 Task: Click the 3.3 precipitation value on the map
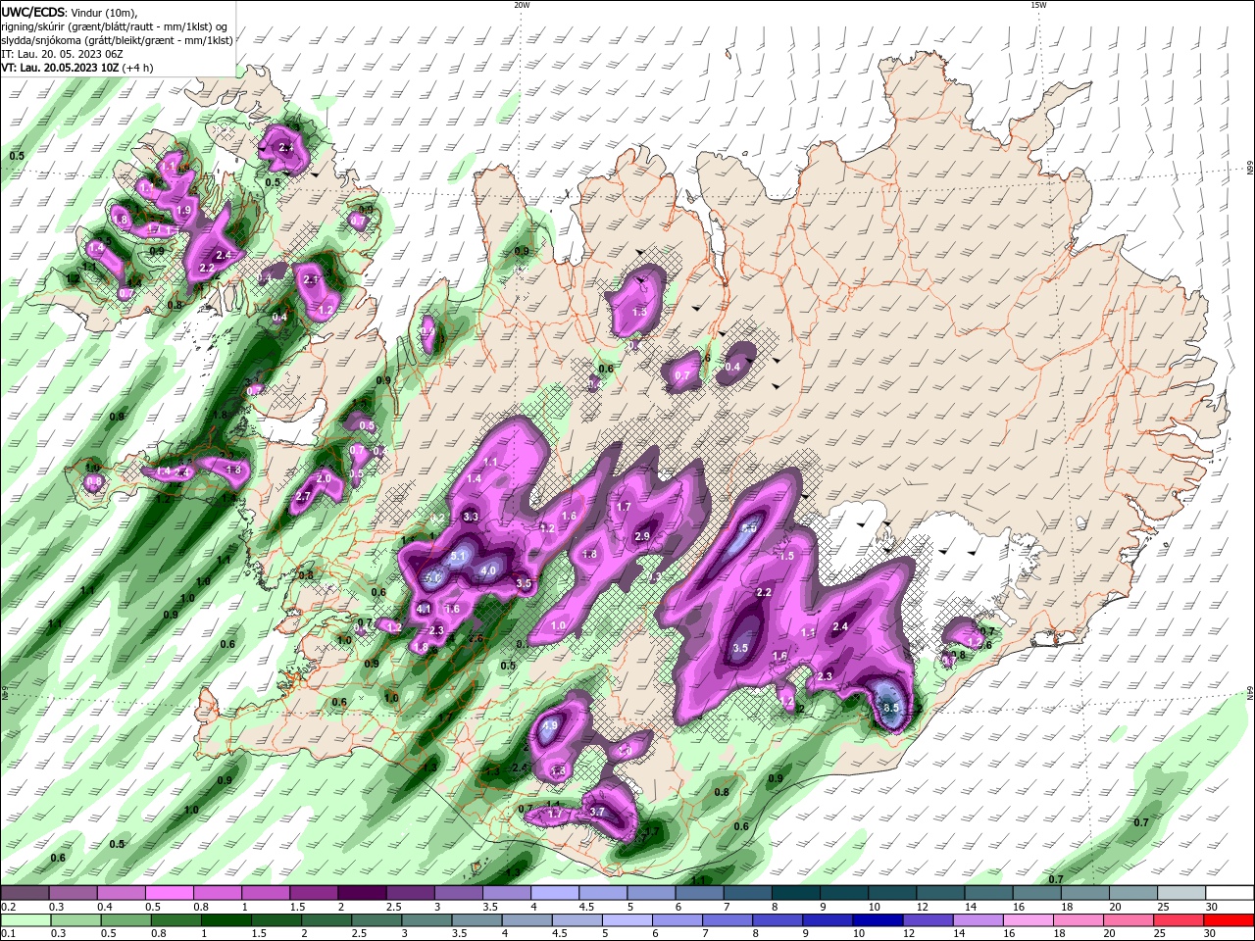tap(471, 517)
